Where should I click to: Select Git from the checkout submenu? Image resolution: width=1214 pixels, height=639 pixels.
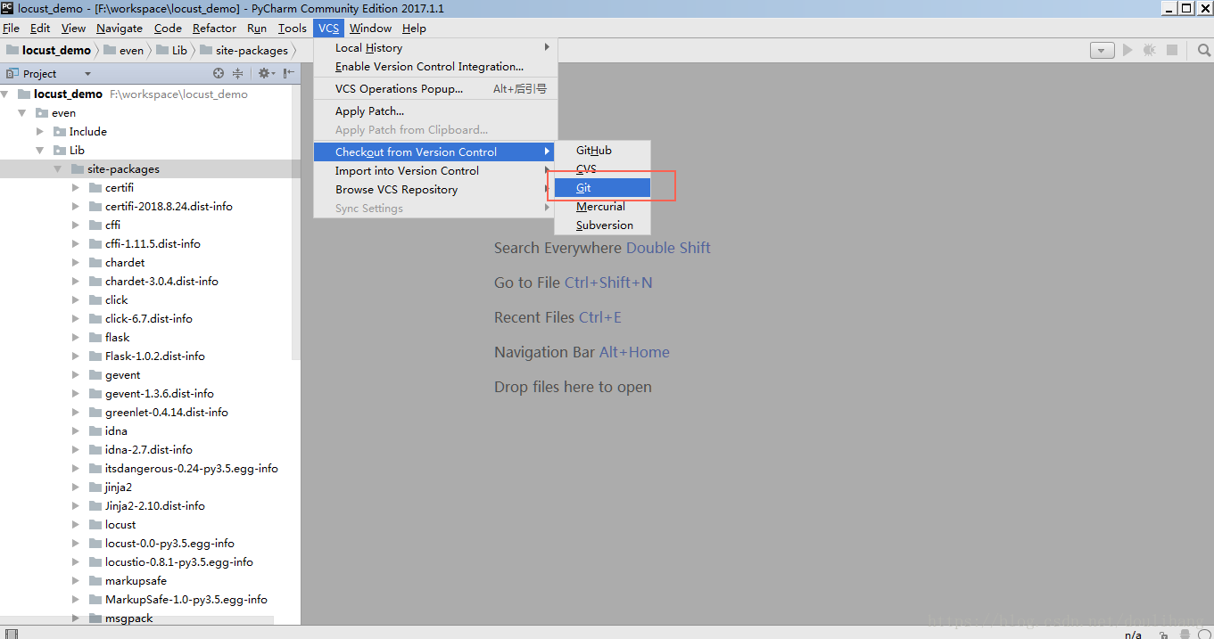click(602, 188)
